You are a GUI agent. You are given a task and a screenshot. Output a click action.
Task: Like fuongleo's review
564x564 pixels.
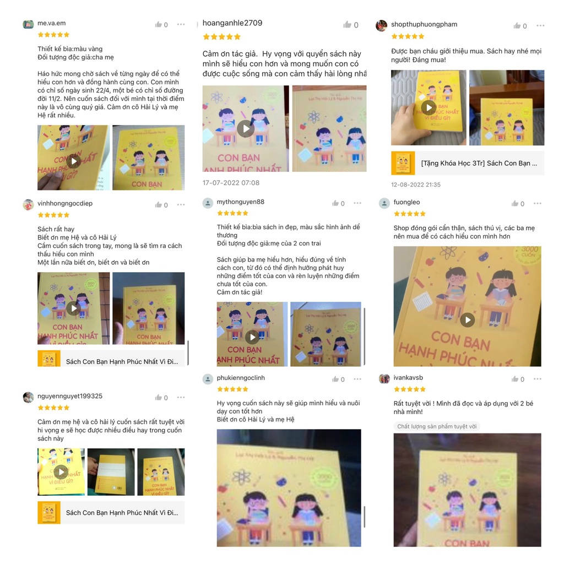pos(515,204)
